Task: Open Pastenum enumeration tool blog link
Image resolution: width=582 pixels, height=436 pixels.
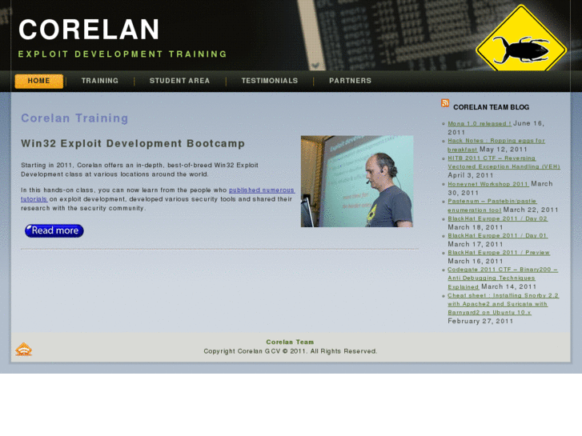Action: 492,201
